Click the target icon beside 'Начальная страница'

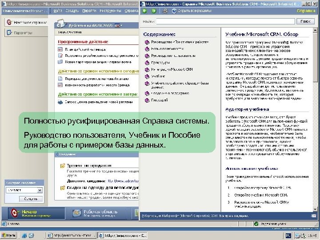click(9, 22)
